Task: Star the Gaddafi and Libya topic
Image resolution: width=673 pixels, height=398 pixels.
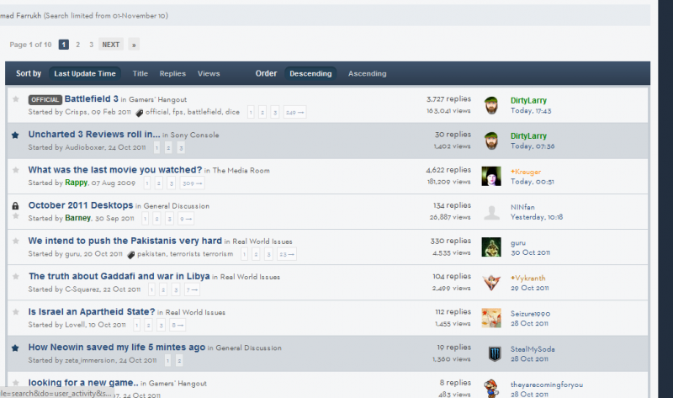Action: tap(16, 277)
